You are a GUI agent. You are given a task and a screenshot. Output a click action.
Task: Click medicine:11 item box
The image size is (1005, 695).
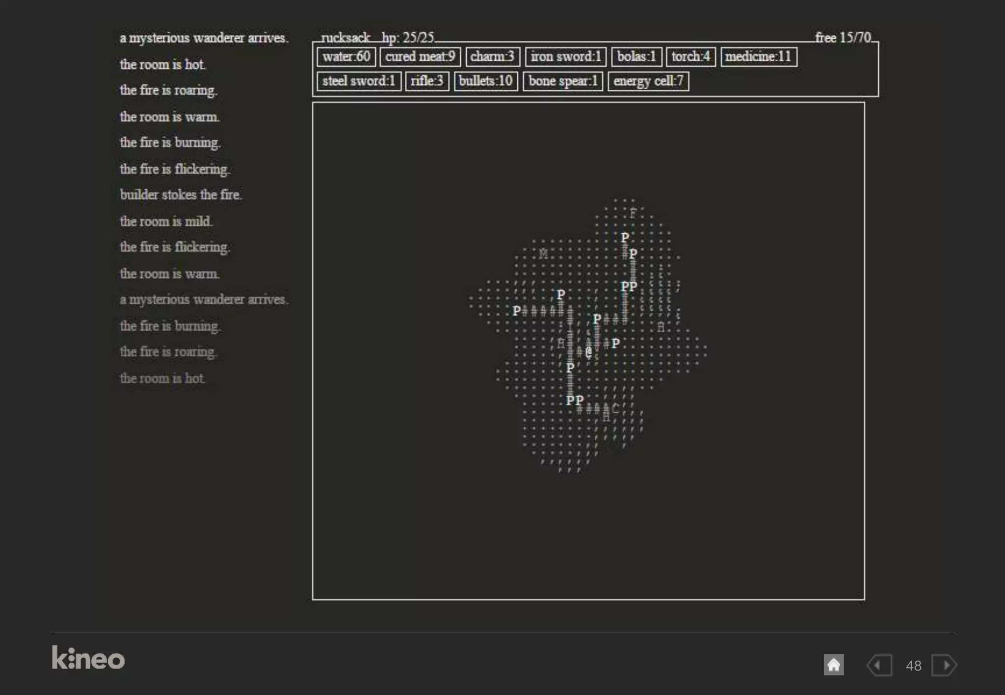[758, 56]
